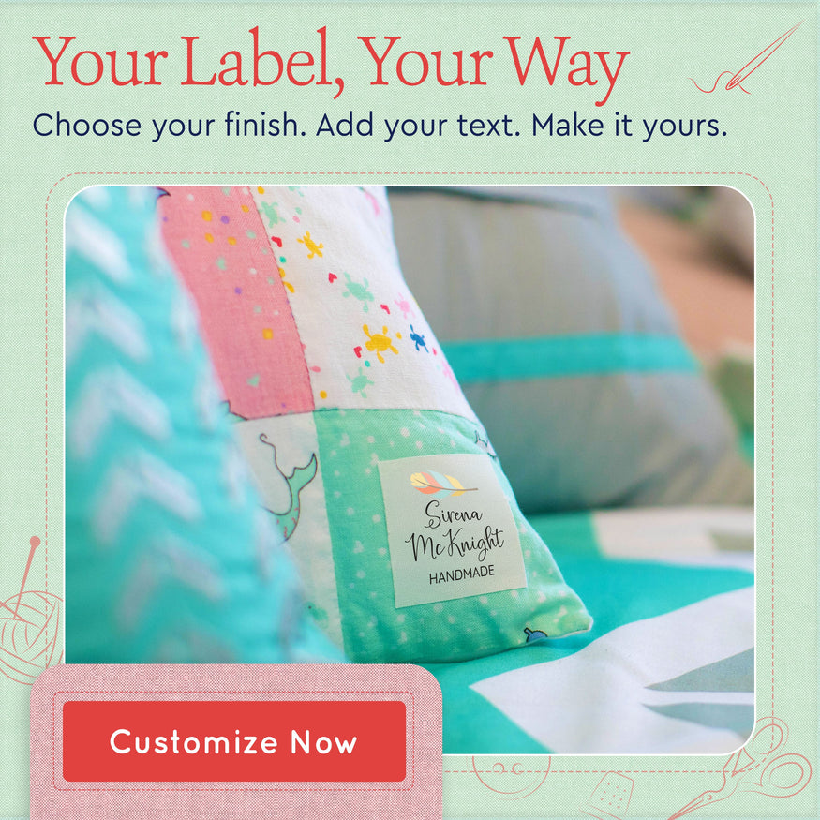This screenshot has height=820, width=820.
Task: Click the white fabric label on the pillow
Action: [453, 529]
